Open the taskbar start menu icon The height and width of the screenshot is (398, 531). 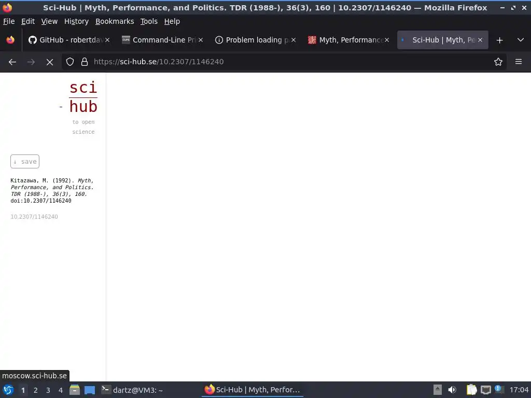(8, 390)
